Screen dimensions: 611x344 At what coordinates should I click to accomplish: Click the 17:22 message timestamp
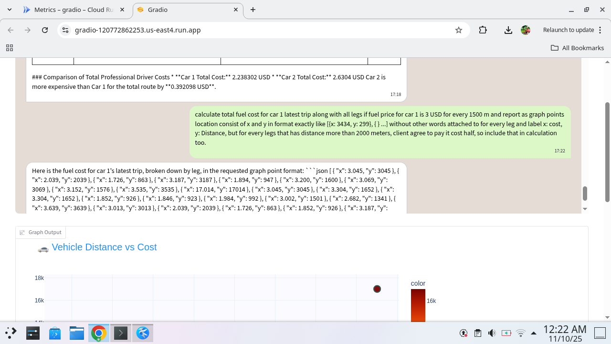[x=559, y=151]
